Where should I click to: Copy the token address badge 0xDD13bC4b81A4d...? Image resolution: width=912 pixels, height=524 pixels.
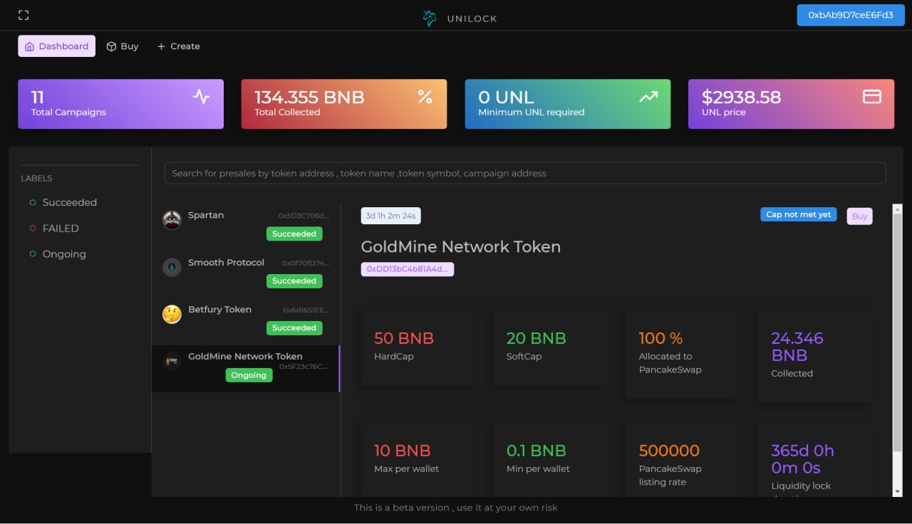(408, 269)
